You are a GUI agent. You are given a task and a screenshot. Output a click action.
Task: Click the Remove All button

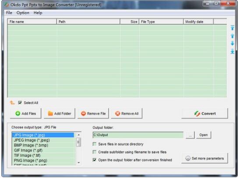[x=127, y=114]
